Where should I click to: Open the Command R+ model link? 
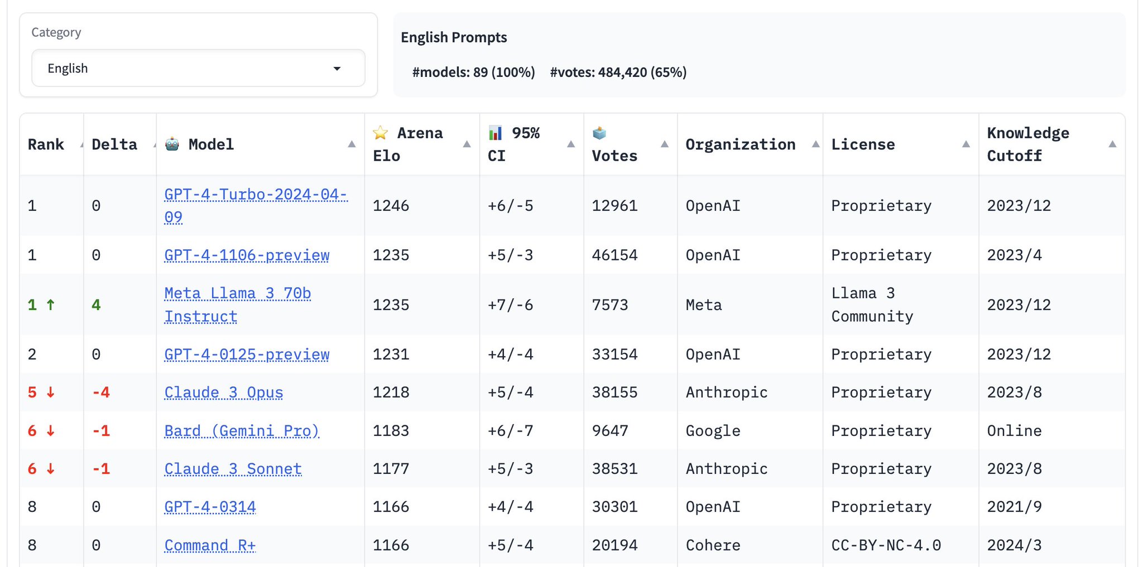tap(210, 545)
